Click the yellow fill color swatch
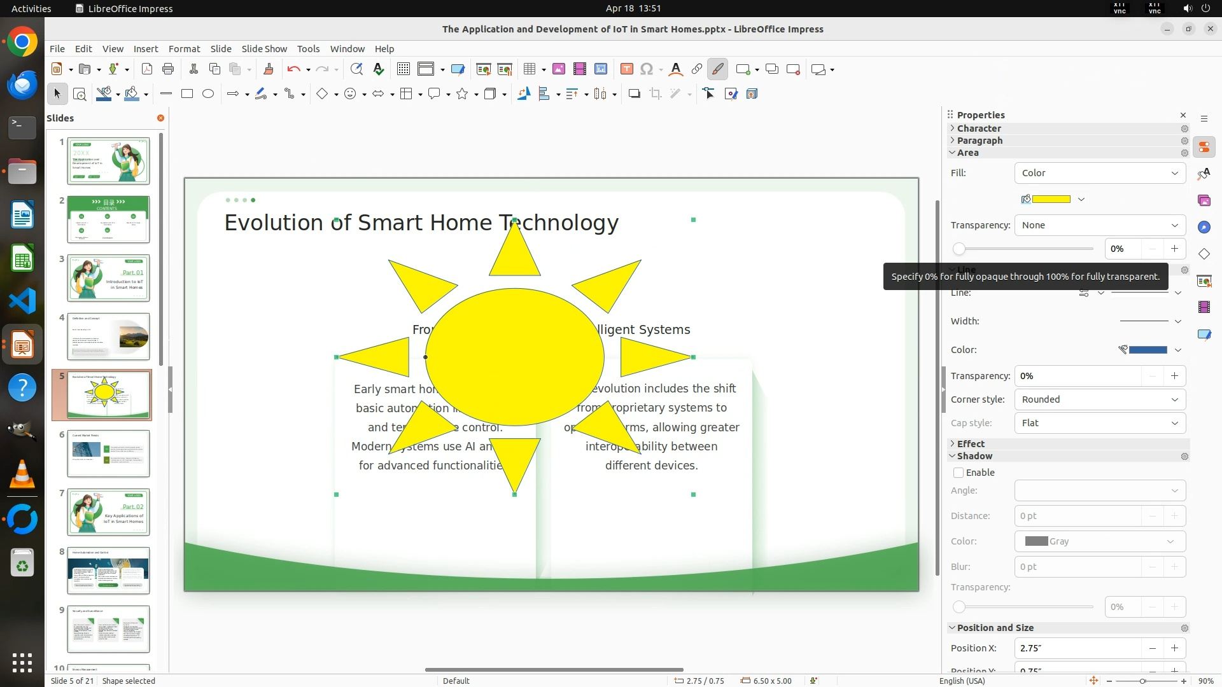Image resolution: width=1222 pixels, height=687 pixels. pyautogui.click(x=1051, y=199)
